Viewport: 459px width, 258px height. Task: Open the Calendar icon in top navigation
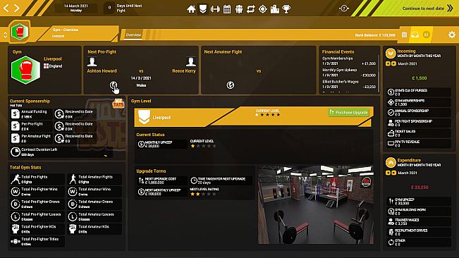pos(227,9)
